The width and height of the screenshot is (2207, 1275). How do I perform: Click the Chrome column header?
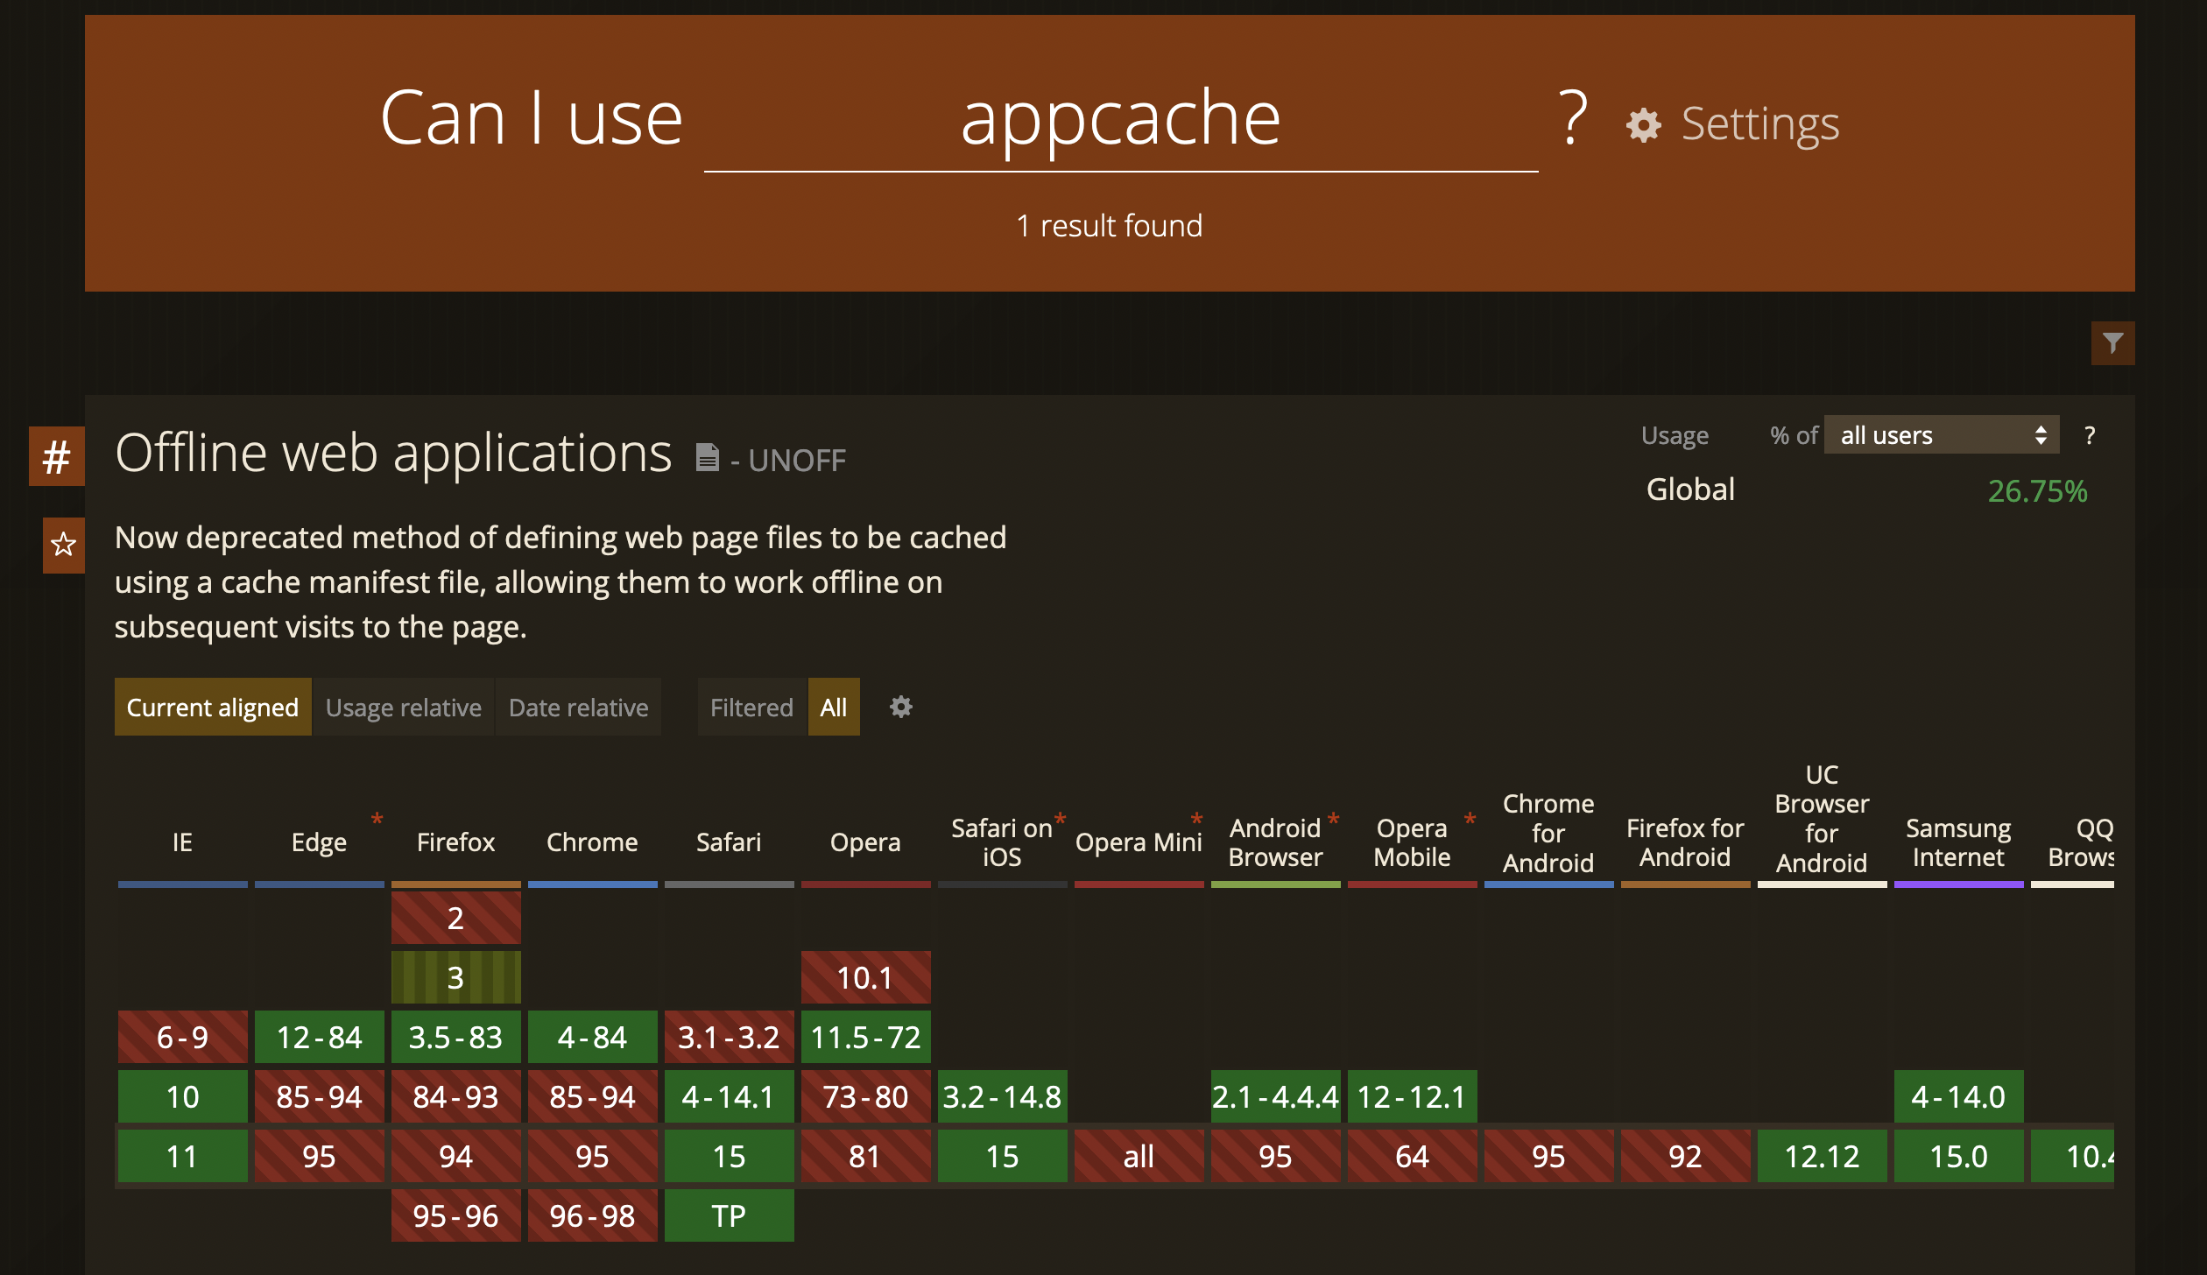tap(592, 842)
